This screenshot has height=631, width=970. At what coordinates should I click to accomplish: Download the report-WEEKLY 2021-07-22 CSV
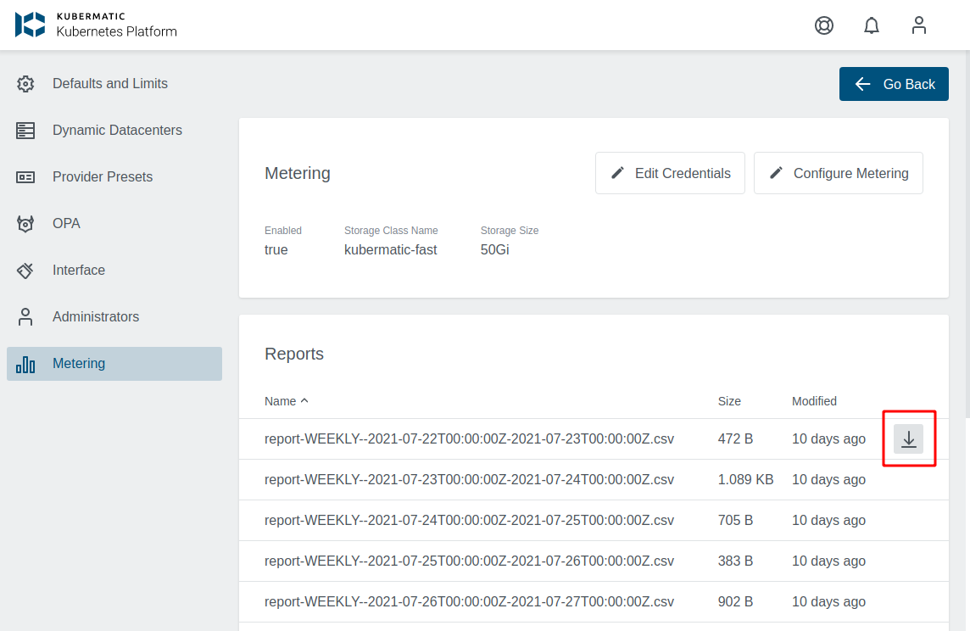pyautogui.click(x=909, y=438)
